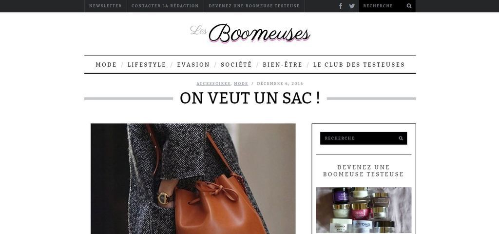Click the Les Boomeuses logo
Screen dimensions: 499x234
(250, 34)
